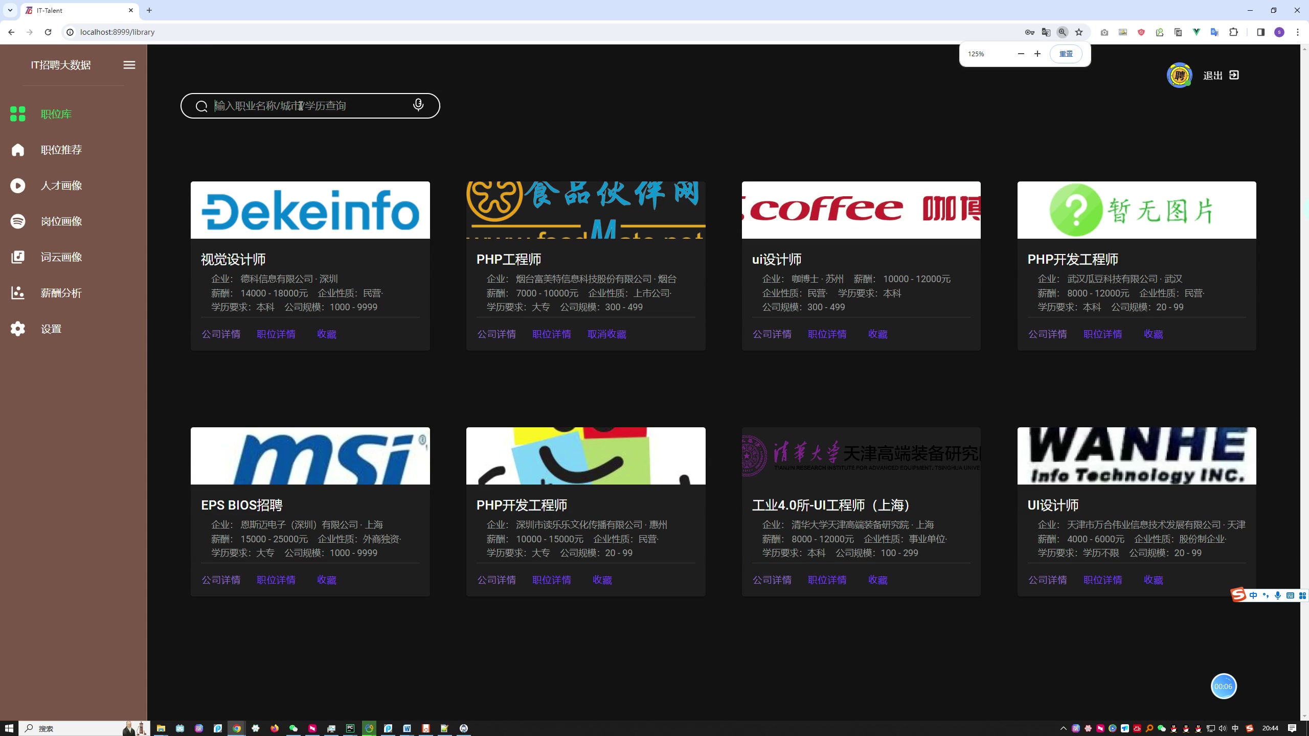The height and width of the screenshot is (736, 1309).
Task: Open 职位详情 for 视觉设计师
Action: tap(276, 334)
